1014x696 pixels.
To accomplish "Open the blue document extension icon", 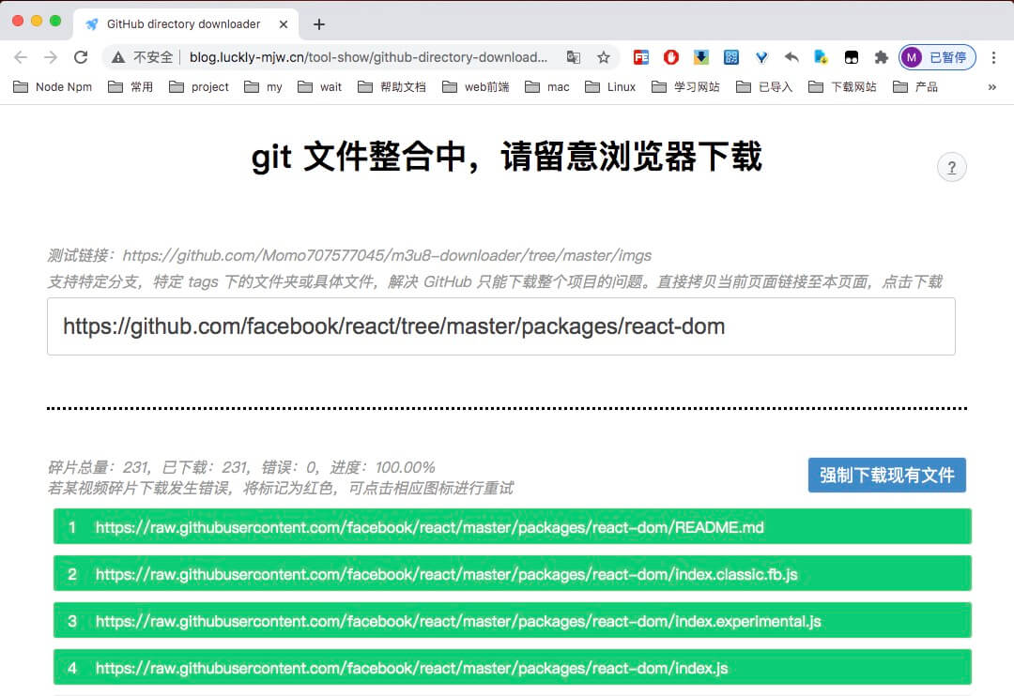I will click(822, 57).
